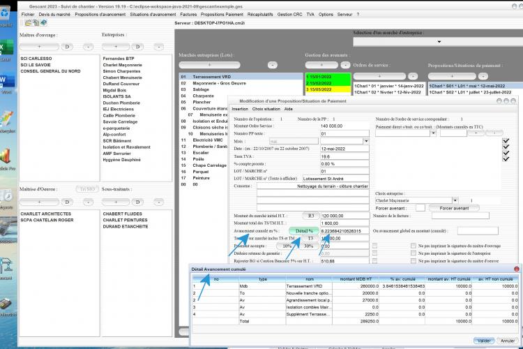
Task: Click the open folder toolbar icon
Action: tap(29, 23)
